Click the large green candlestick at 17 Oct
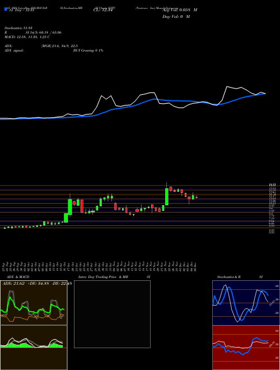This screenshot has height=370, width=280. (70, 206)
